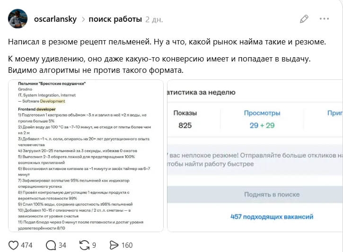Click the oscarlansky username

point(54,19)
